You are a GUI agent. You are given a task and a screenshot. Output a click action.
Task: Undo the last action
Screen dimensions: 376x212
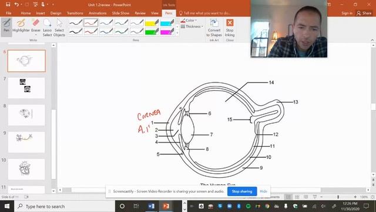click(x=16, y=4)
